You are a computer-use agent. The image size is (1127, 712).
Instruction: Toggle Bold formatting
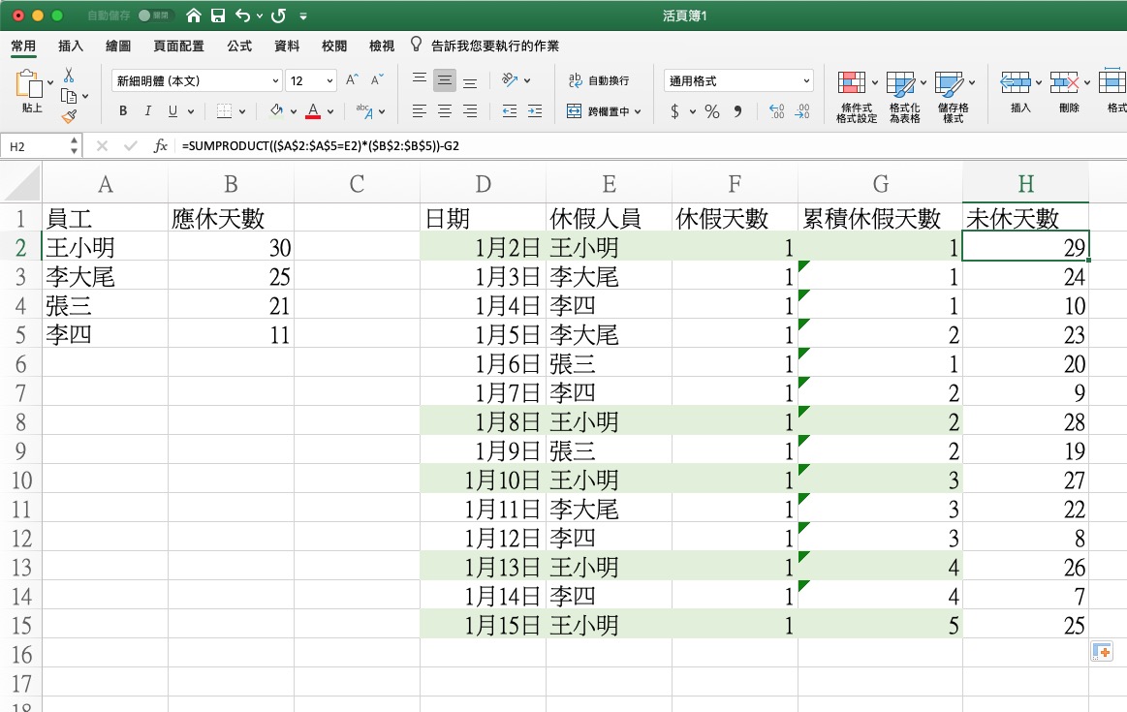coord(123,111)
